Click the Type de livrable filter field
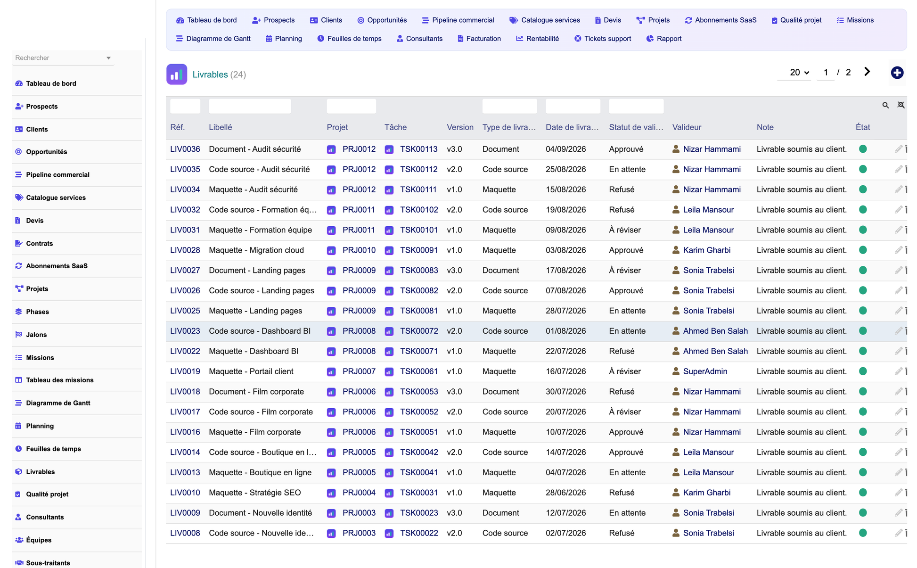Viewport: 917px width, 568px height. coord(509,106)
